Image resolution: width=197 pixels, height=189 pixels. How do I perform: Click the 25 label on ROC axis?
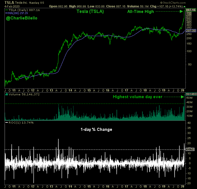click(x=189, y=138)
